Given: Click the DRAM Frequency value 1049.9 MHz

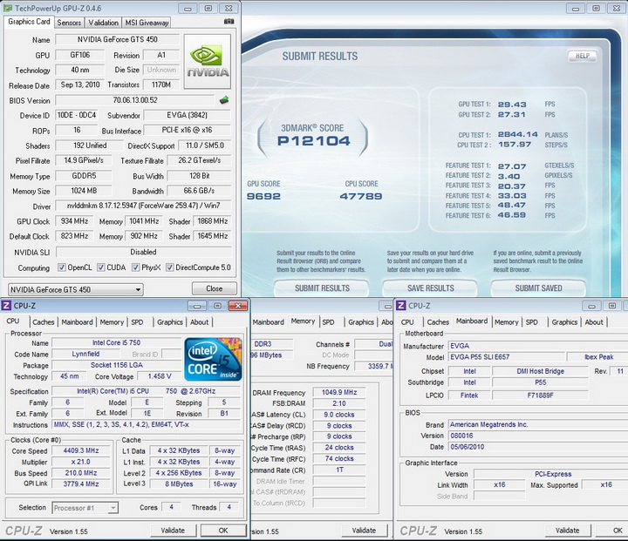Looking at the screenshot, I should [x=338, y=392].
